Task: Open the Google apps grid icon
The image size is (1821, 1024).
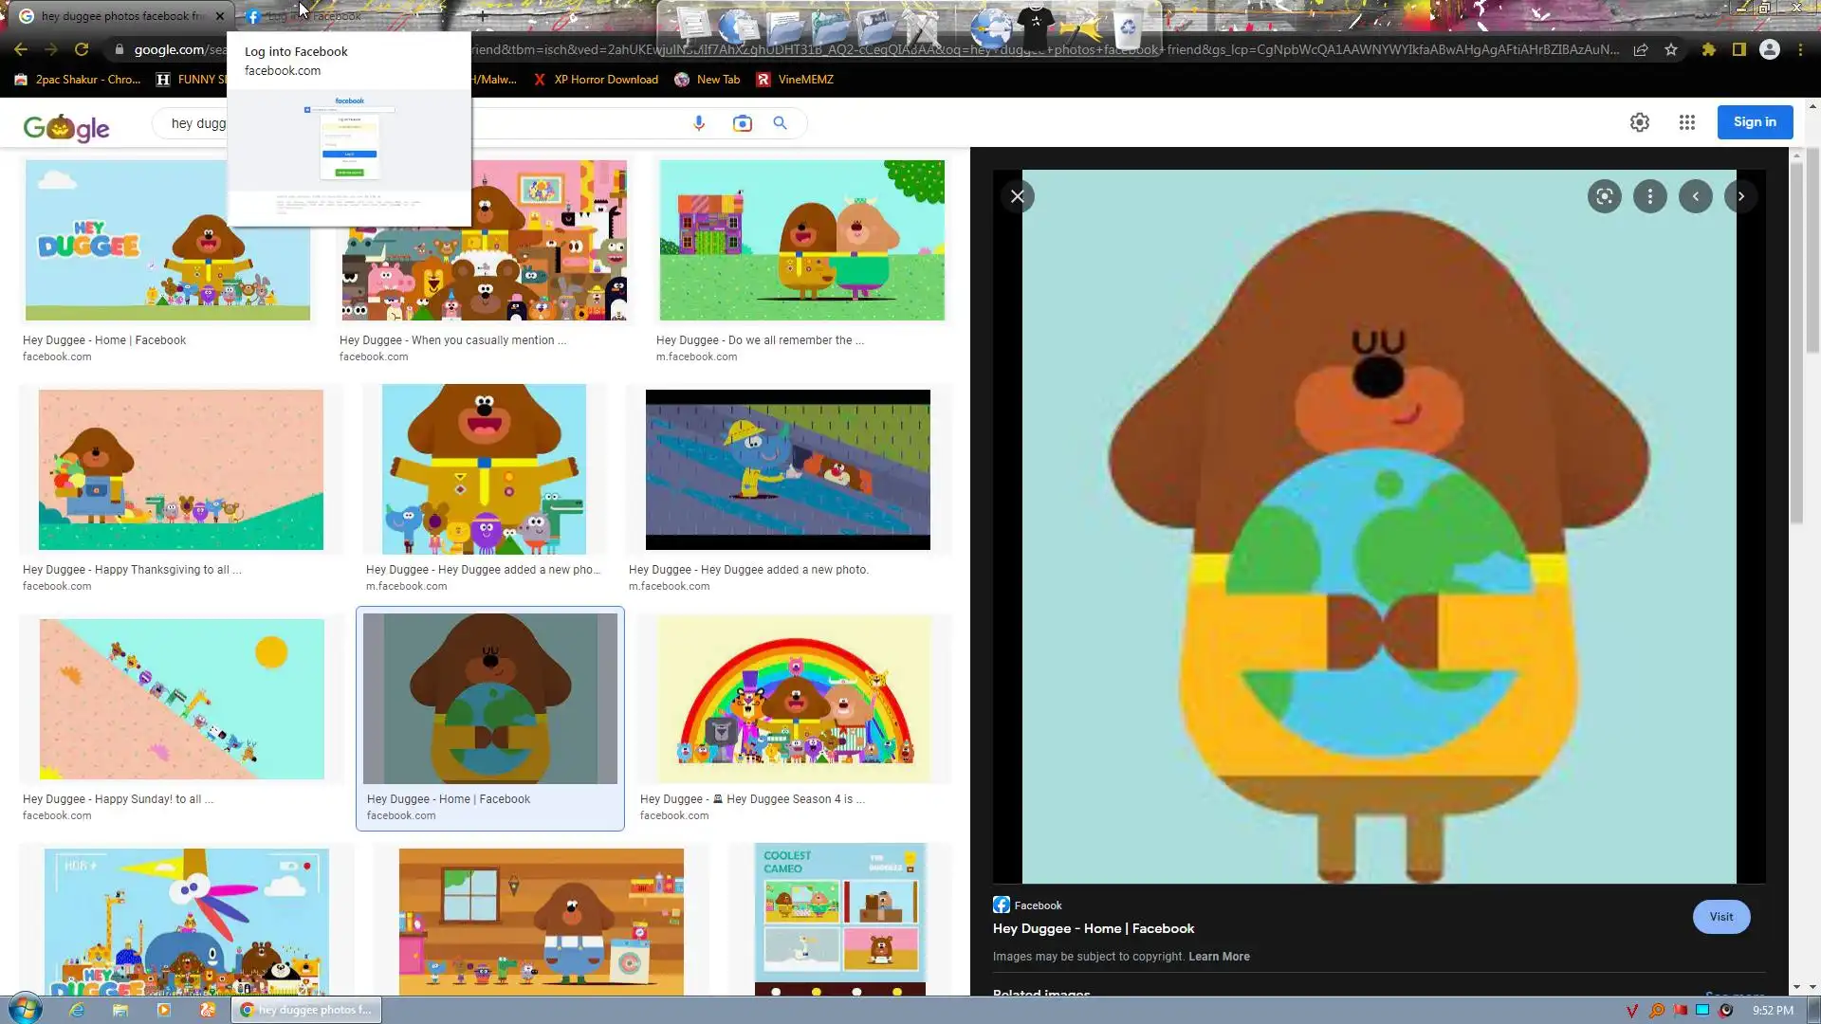Action: 1686,122
